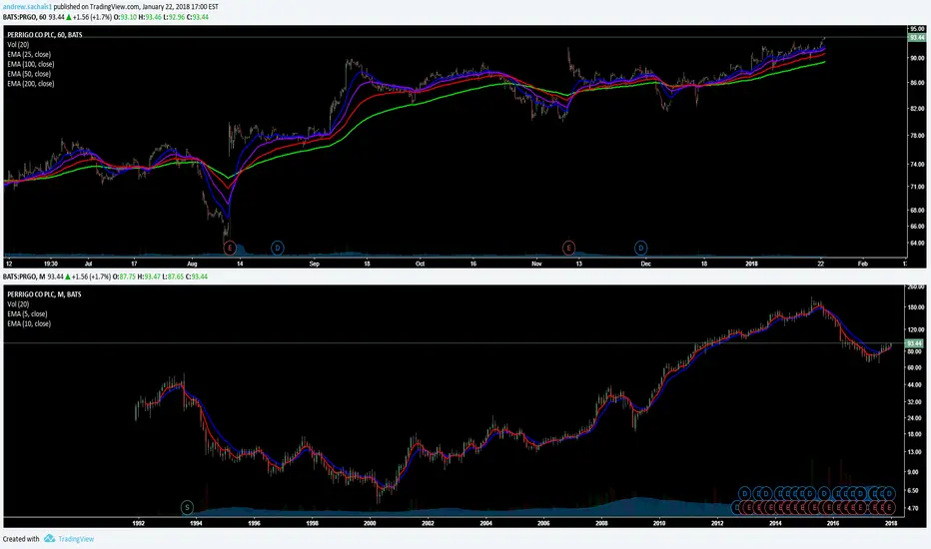The image size is (931, 549).
Task: Click the '4.70' level on monthly price axis
Action: pyautogui.click(x=913, y=509)
